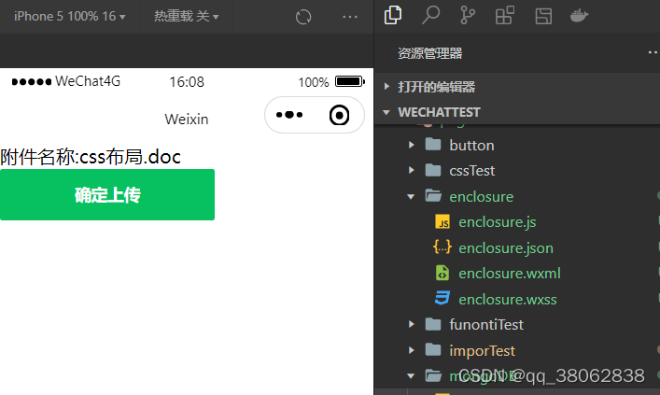This screenshot has height=395, width=660.
Task: Open the 热重载 关 dropdown
Action: coord(186,17)
